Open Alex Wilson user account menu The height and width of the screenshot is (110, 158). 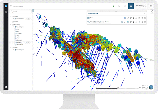(x=141, y=6)
